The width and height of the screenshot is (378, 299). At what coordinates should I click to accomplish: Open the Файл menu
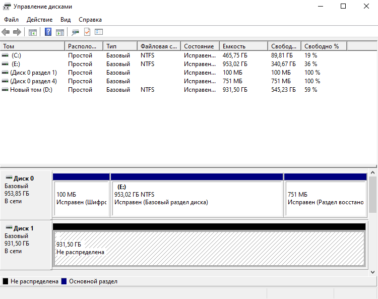click(11, 20)
